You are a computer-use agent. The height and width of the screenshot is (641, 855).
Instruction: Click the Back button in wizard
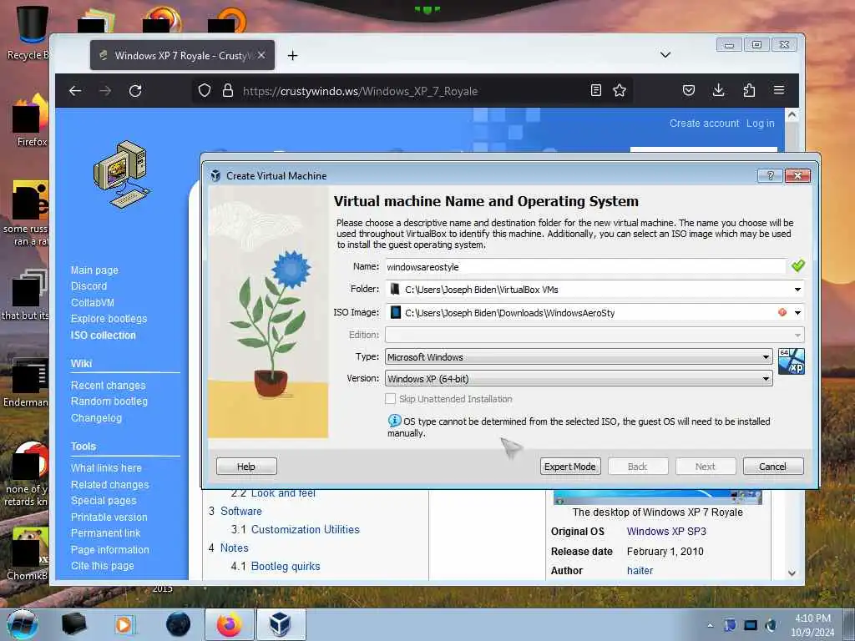pyautogui.click(x=637, y=467)
